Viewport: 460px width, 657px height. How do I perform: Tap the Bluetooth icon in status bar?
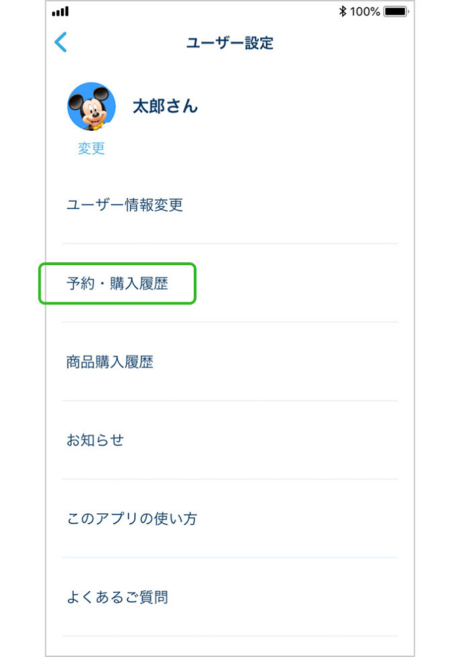coord(344,11)
